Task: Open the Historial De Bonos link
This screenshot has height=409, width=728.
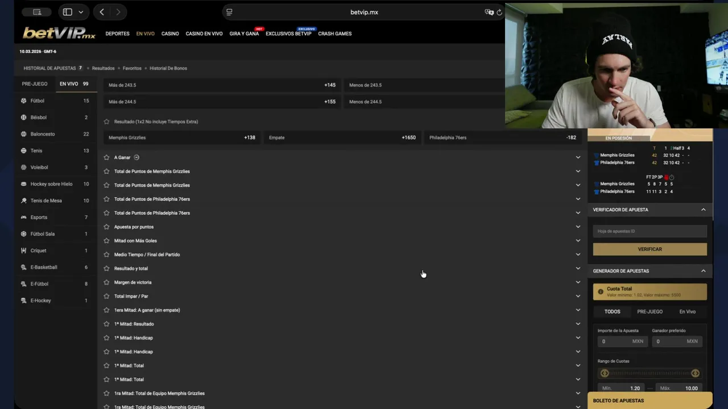Action: point(168,68)
